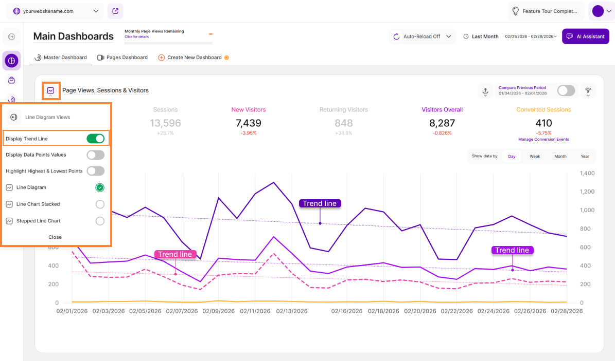Toggle Compare Previous Period switch
615x361 pixels.
click(566, 91)
